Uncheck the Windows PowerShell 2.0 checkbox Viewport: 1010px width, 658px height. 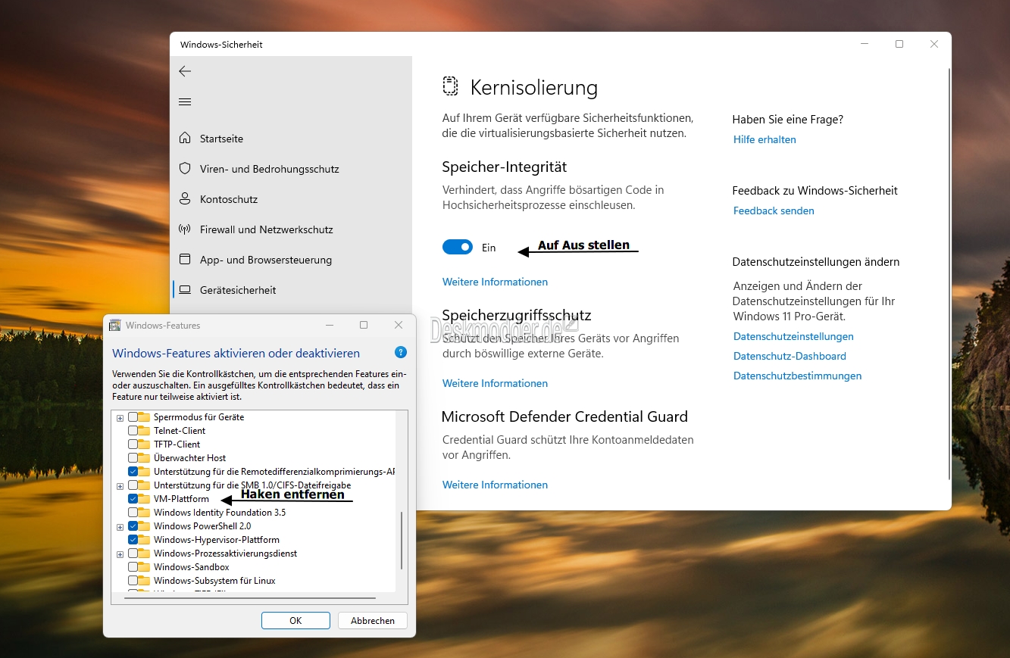pos(133,526)
